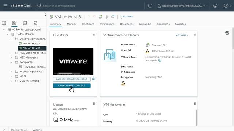234x131 pixels.
Task: Switch to the Snapshots tab
Action: [x=163, y=24]
